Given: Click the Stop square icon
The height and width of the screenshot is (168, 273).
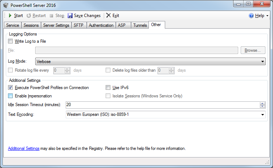Looking at the screenshot, I should [51, 16].
